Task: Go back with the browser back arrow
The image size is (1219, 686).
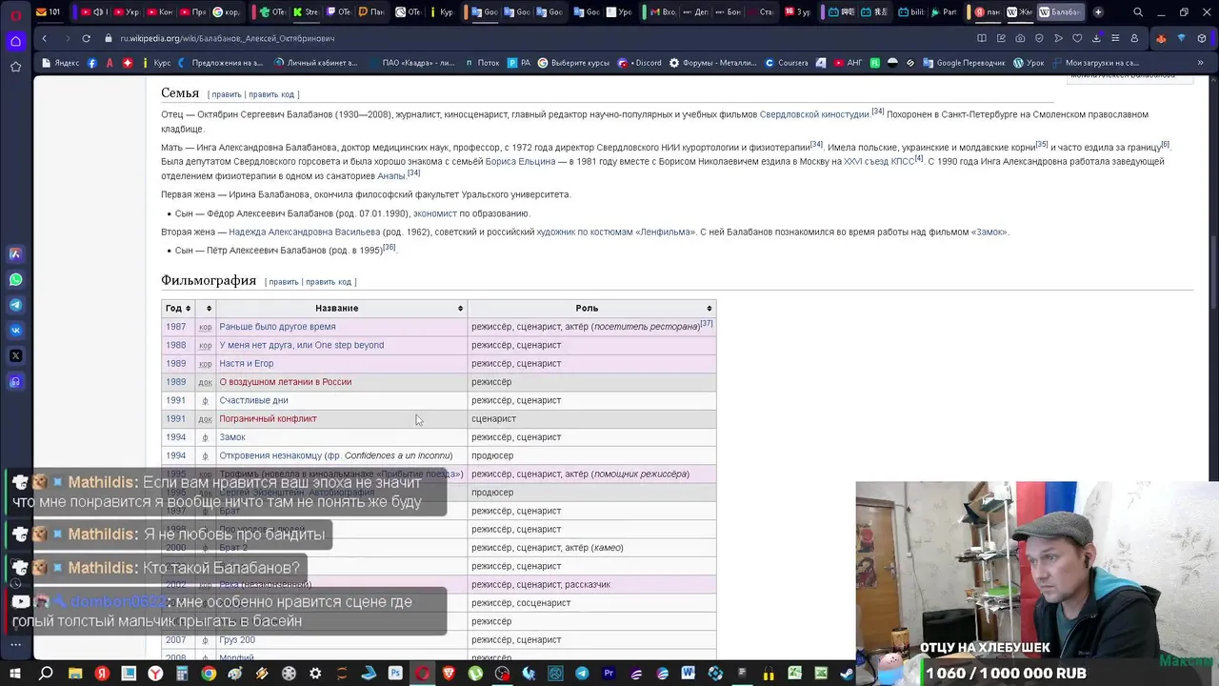Action: click(x=44, y=38)
